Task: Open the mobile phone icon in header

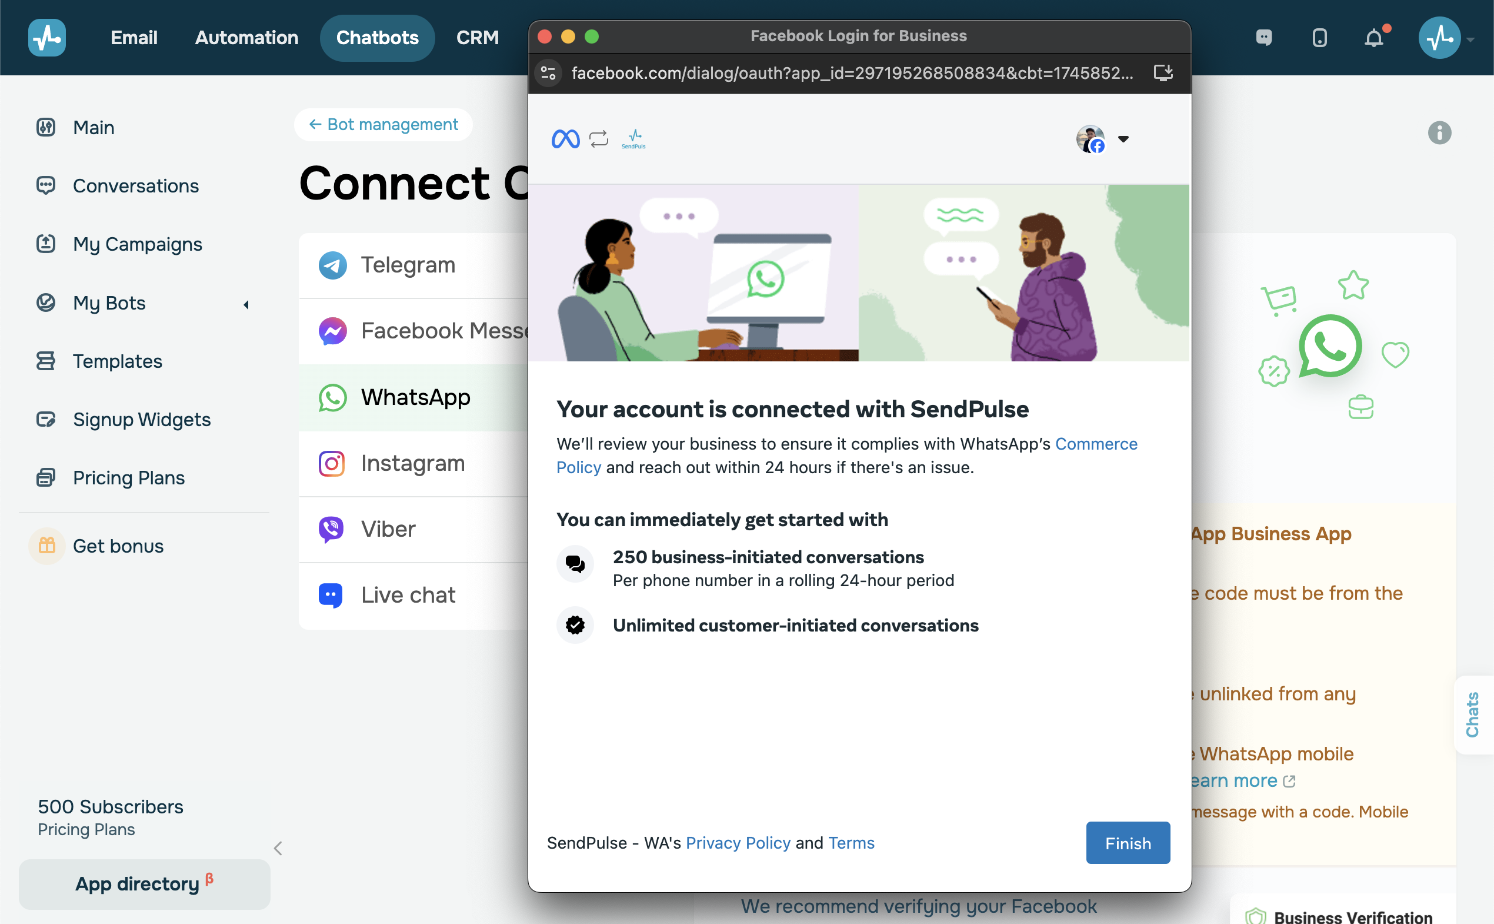Action: (1319, 38)
